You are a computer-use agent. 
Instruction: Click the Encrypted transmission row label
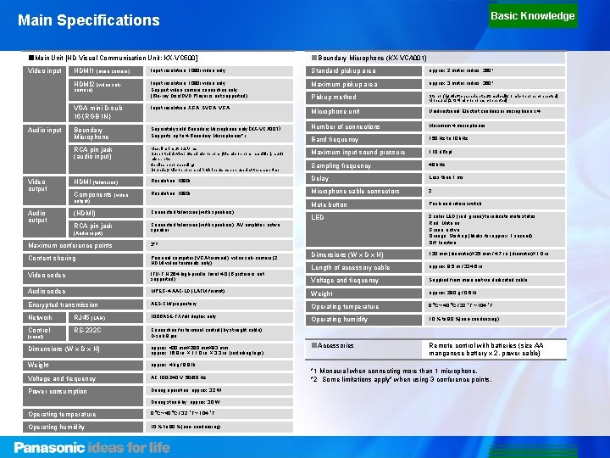(x=83, y=304)
